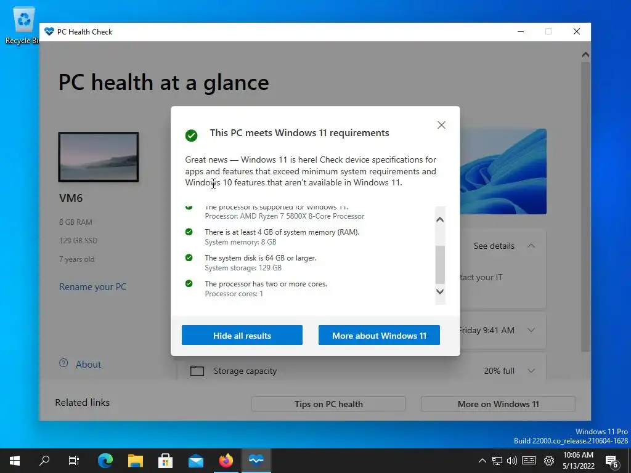Click the Storage capacity folder icon

tap(197, 370)
